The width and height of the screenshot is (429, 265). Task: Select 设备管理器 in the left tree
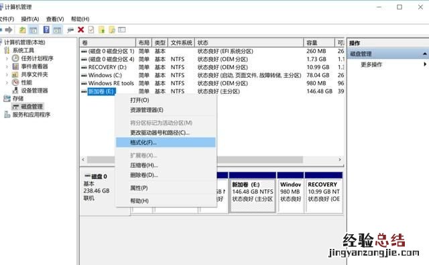tap(34, 91)
